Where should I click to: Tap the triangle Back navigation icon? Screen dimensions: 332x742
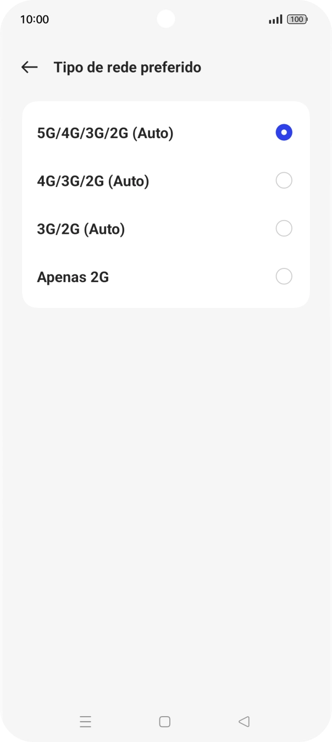point(244,722)
